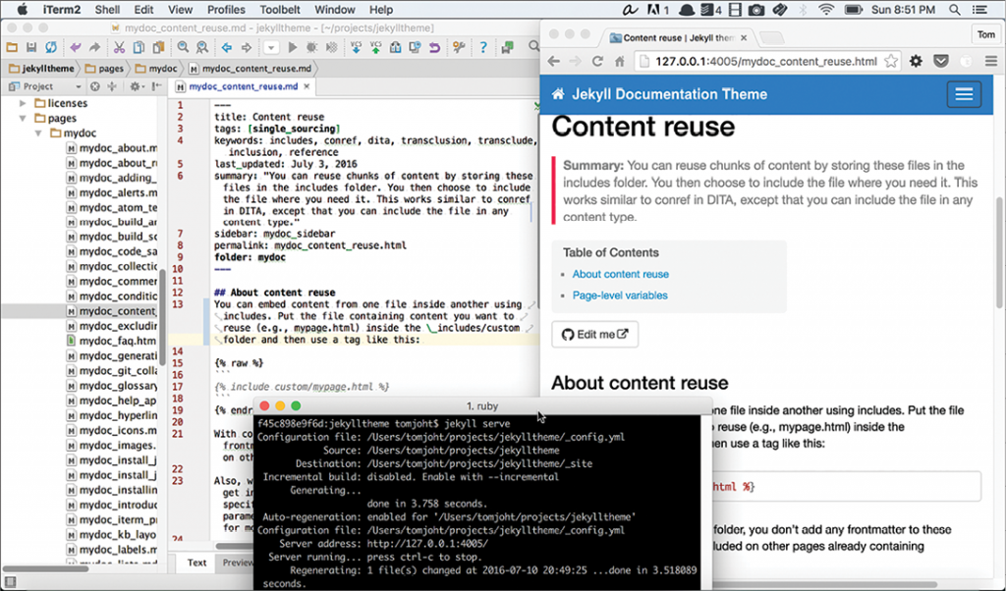Click the collapse all icon in Project panel
1006x591 pixels.
pos(112,86)
